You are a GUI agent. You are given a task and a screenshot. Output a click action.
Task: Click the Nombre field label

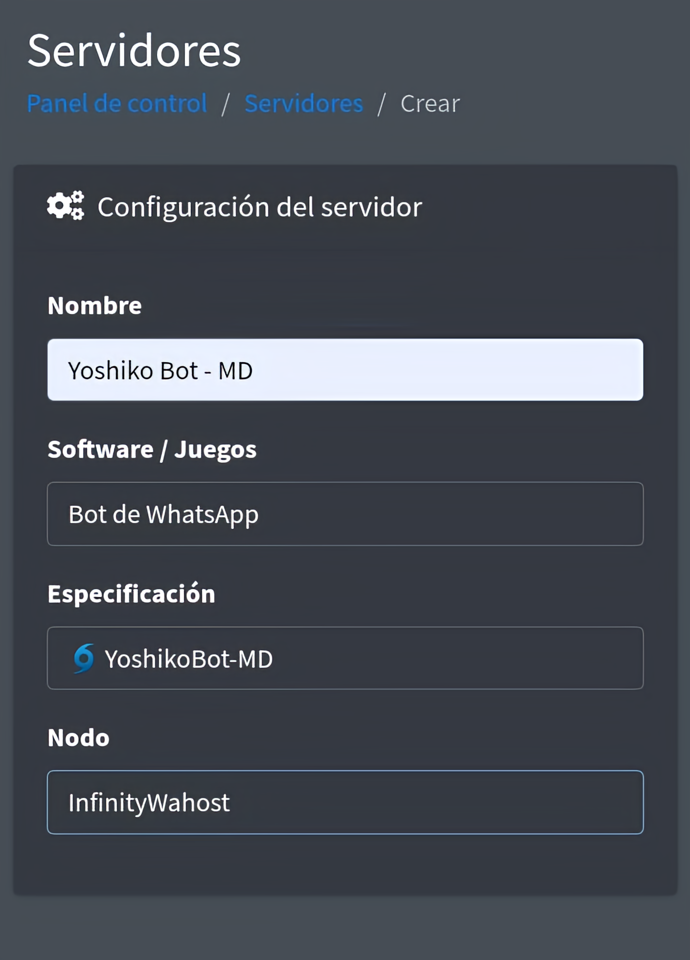pos(94,306)
